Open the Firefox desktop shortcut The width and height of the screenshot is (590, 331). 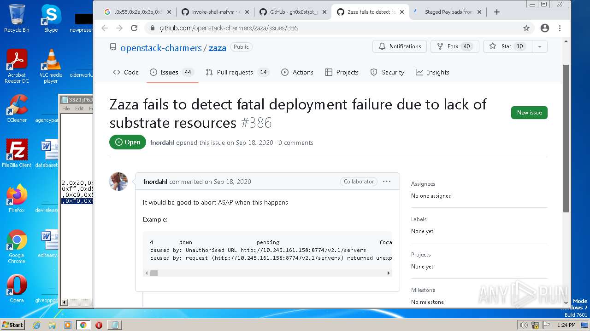tap(17, 199)
